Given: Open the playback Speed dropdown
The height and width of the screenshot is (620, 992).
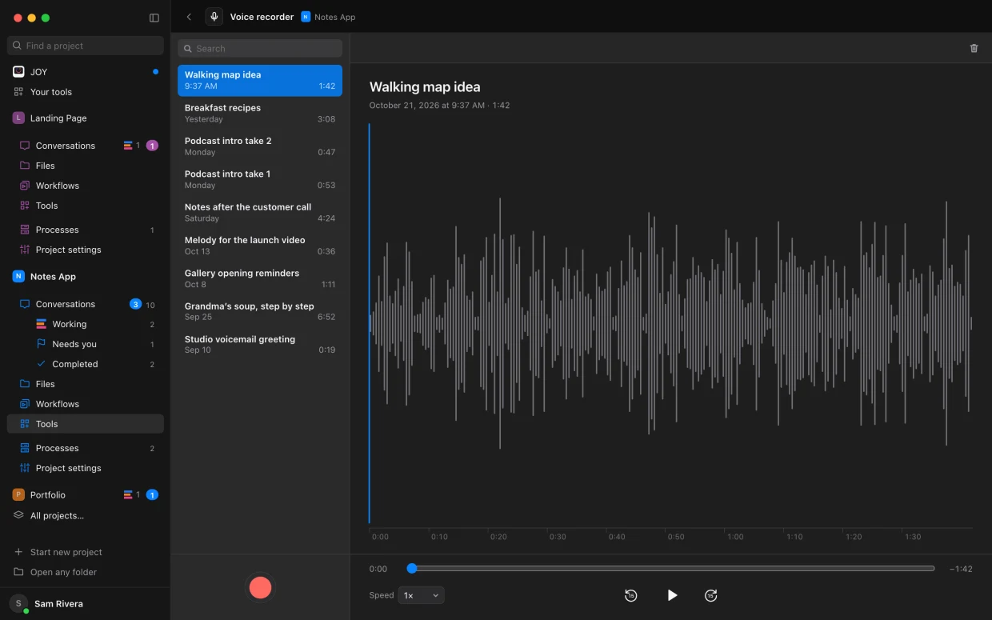Looking at the screenshot, I should 421,595.
